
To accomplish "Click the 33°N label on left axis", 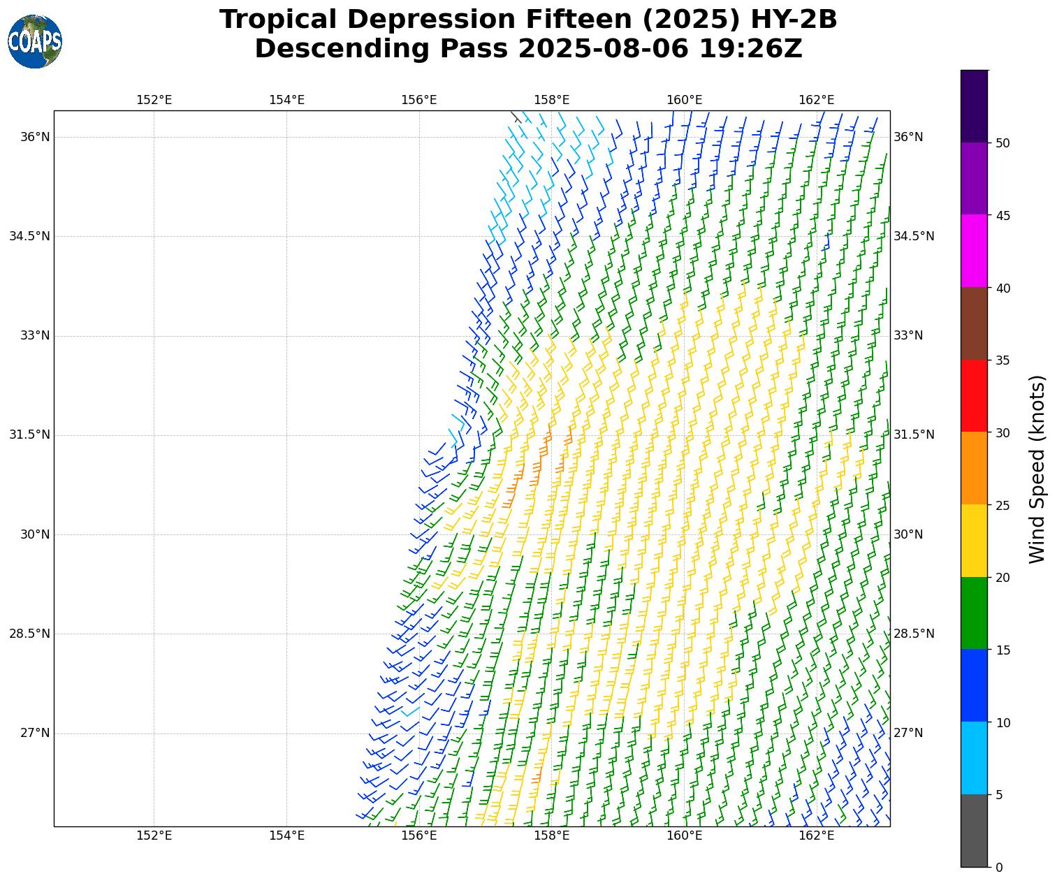I will [35, 335].
